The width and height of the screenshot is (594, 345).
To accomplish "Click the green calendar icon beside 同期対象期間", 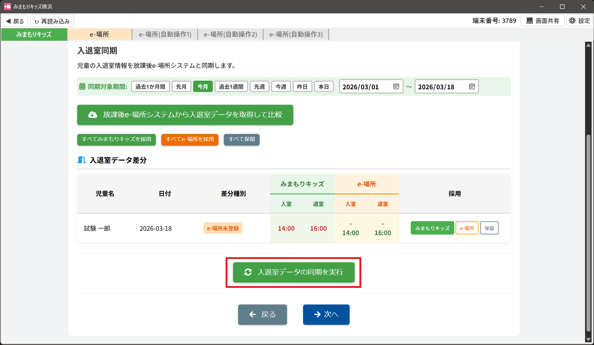I will point(82,87).
